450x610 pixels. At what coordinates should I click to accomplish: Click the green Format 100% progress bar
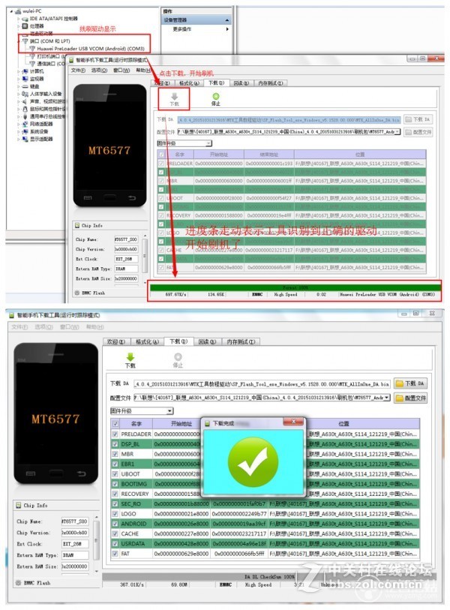click(x=295, y=287)
